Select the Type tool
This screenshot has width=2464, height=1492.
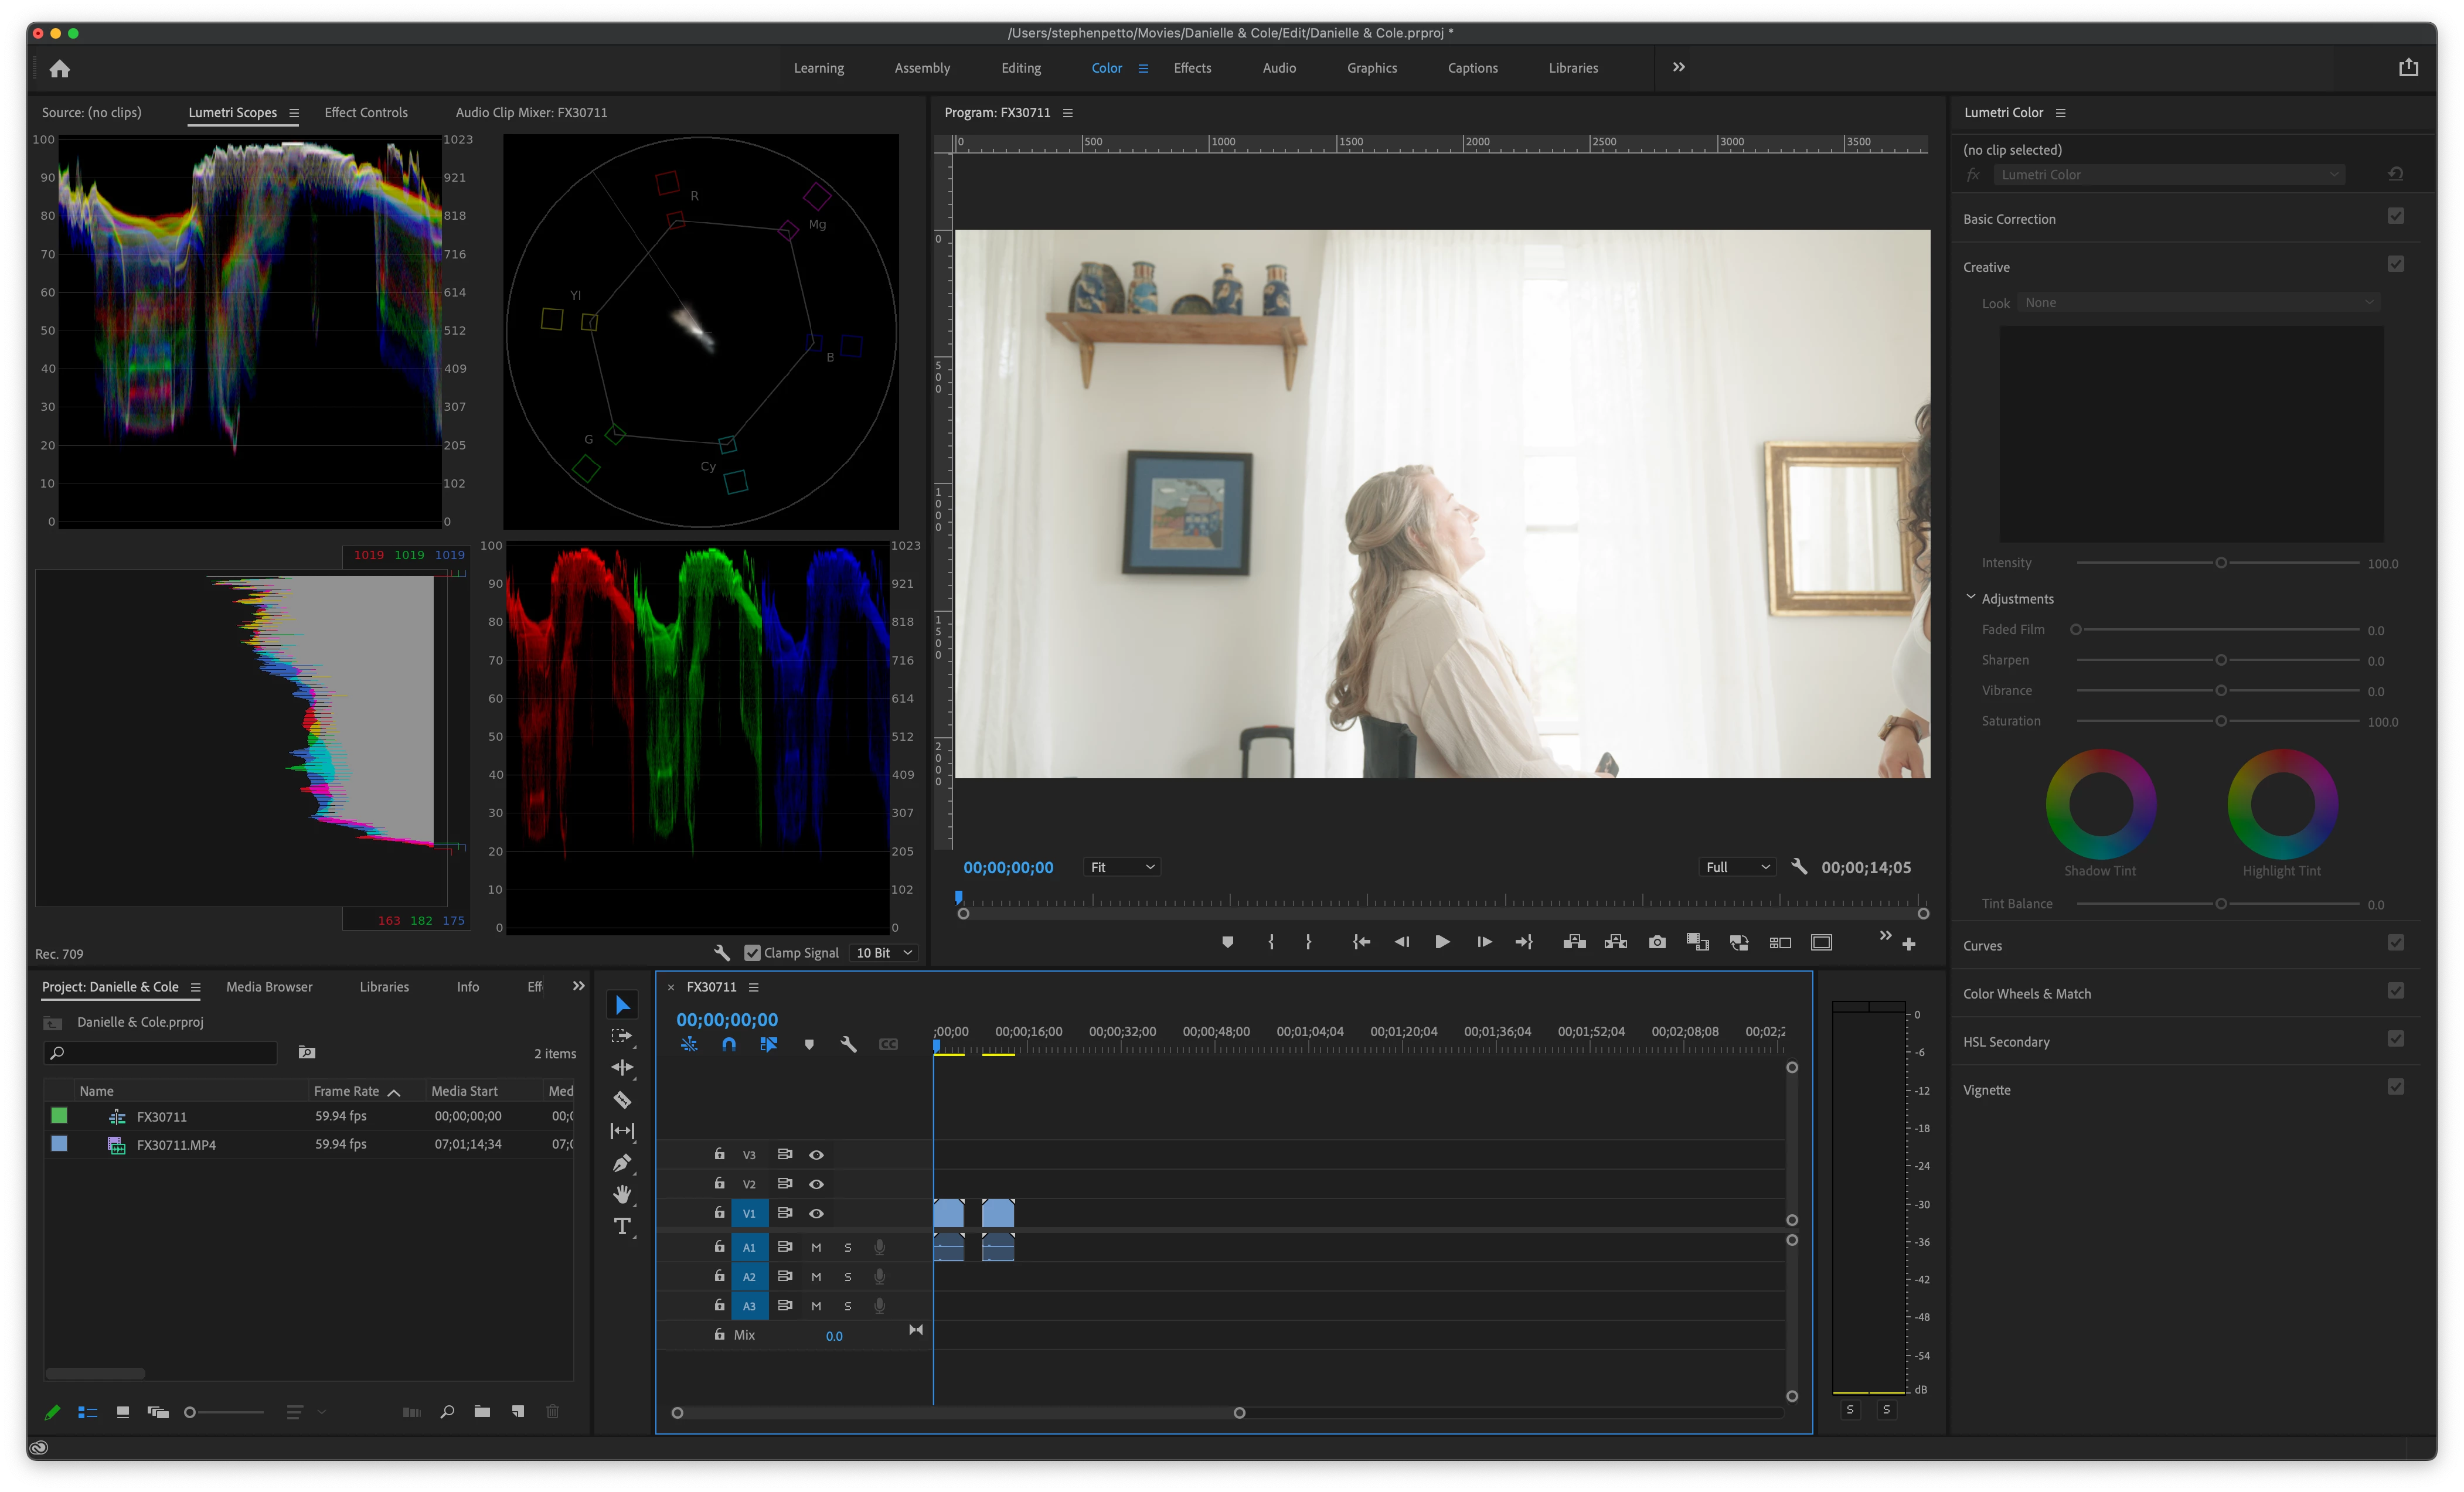coord(622,1226)
